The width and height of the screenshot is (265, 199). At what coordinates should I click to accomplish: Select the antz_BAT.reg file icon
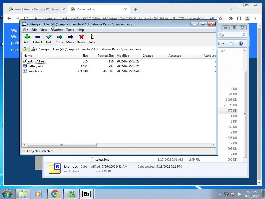tap(25, 61)
